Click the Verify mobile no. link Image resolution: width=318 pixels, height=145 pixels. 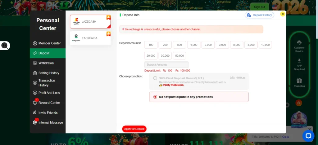[174, 85]
